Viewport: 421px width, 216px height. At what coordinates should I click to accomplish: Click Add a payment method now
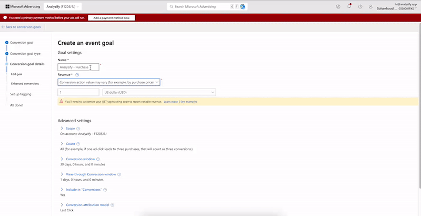(112, 18)
